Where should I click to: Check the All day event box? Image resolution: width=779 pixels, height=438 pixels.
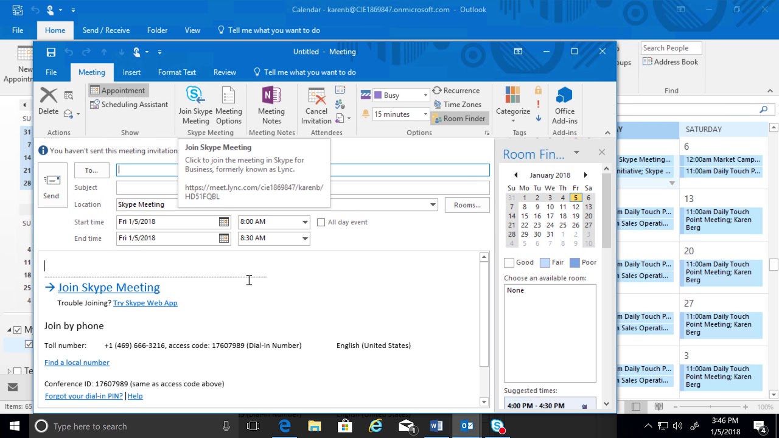click(321, 222)
